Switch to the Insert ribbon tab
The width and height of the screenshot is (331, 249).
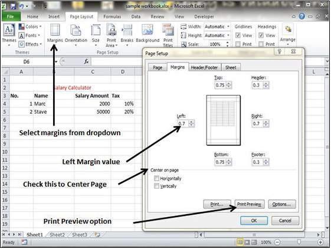coord(54,17)
